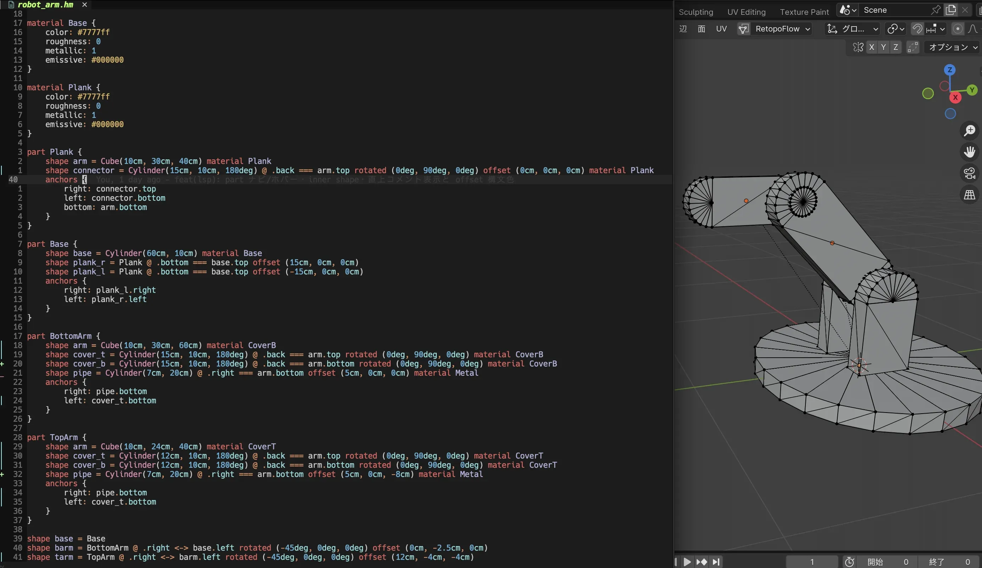
Task: Click the pan hand viewport icon
Action: (x=970, y=152)
